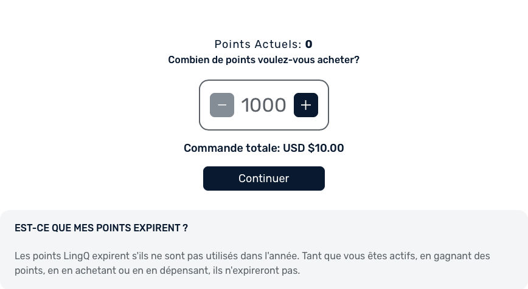Click the current points value 0
Screen dimensions: 528x289
tap(309, 44)
